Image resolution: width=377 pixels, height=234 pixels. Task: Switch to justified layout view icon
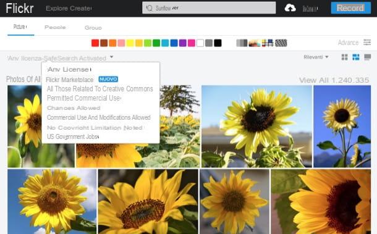[356, 57]
